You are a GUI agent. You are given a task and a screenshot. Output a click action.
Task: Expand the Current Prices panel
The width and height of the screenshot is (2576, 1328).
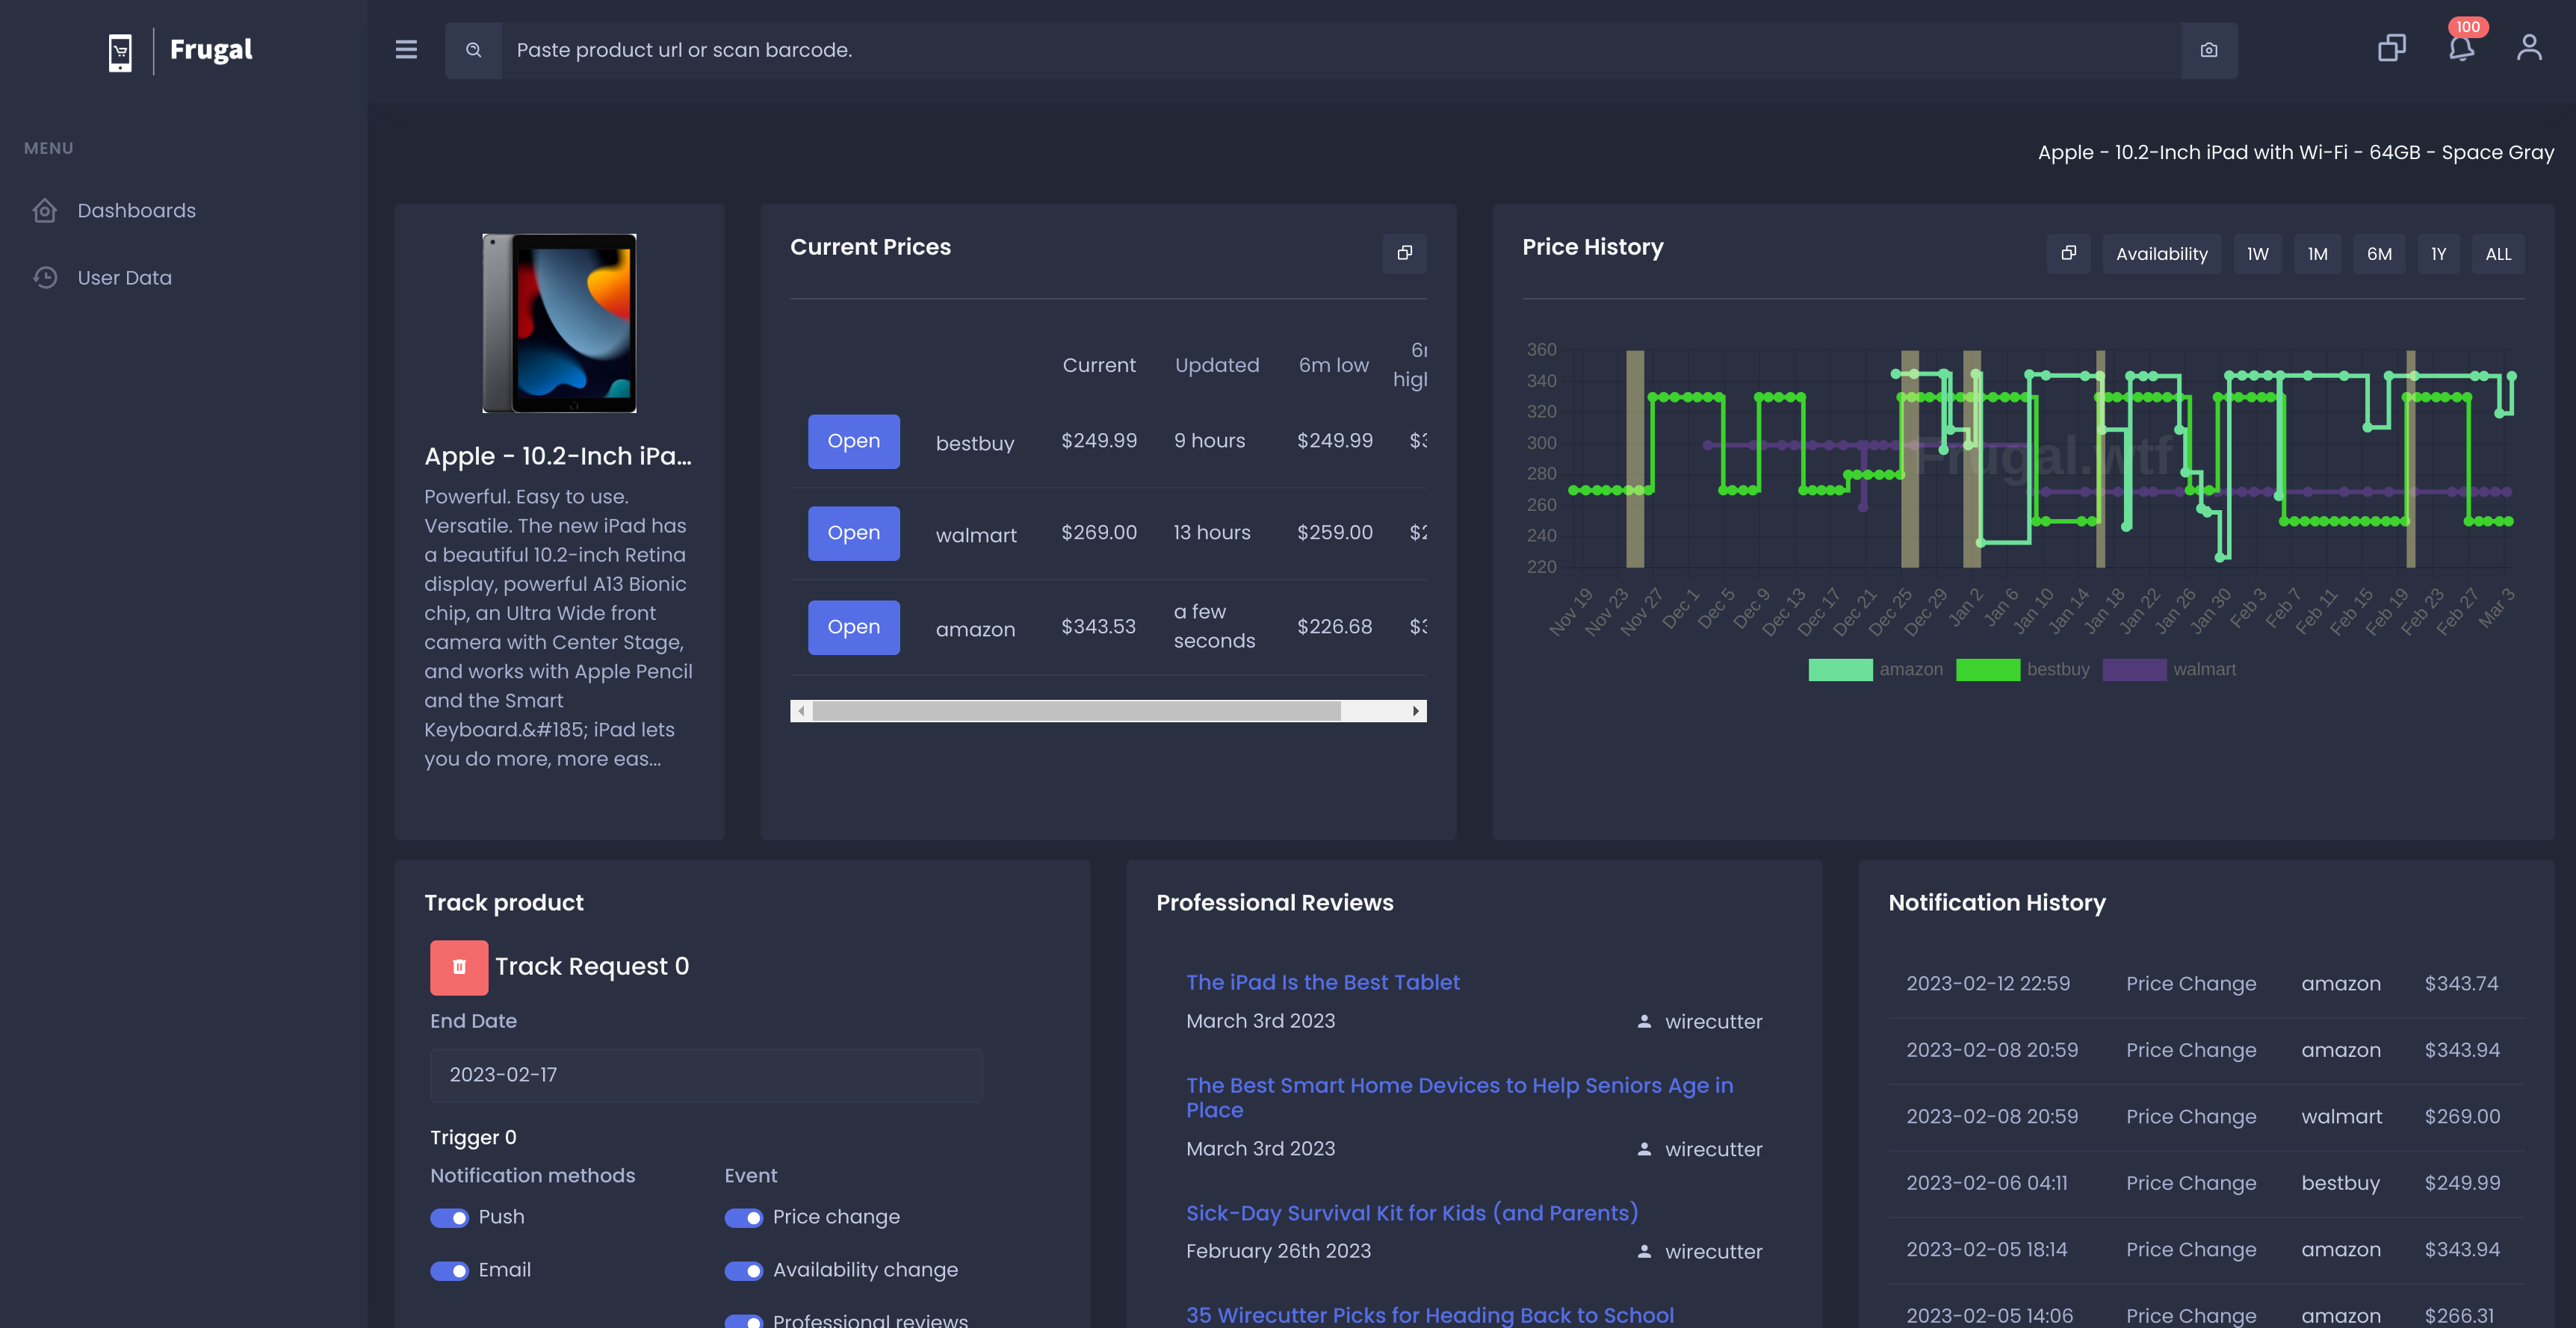pos(1404,253)
